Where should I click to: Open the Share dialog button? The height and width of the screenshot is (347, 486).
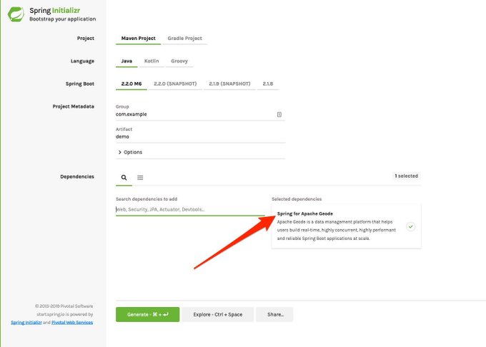pyautogui.click(x=275, y=314)
